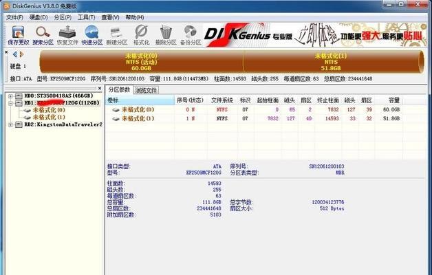Go to next disk with right arrow
This screenshot has width=432, height=275.
click(22, 54)
